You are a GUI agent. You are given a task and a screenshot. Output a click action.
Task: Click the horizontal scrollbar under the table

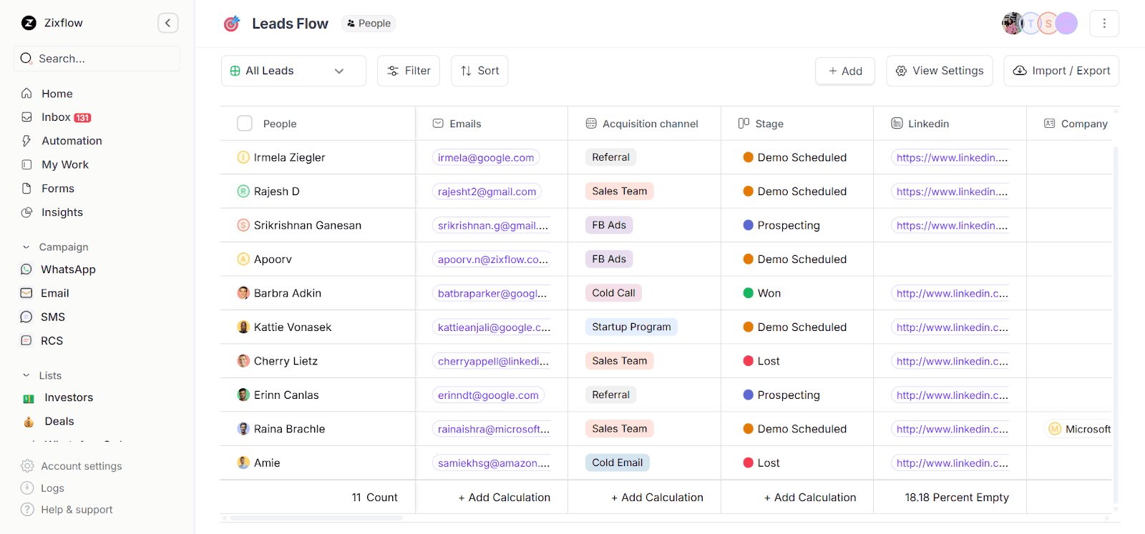pos(315,518)
